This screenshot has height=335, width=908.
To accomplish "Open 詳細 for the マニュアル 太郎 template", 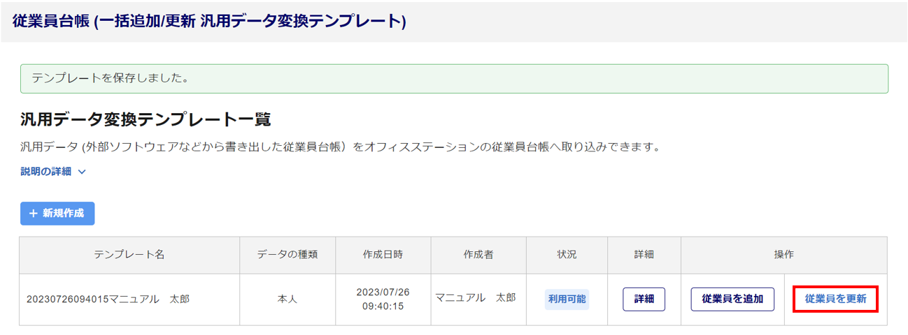I will [644, 299].
